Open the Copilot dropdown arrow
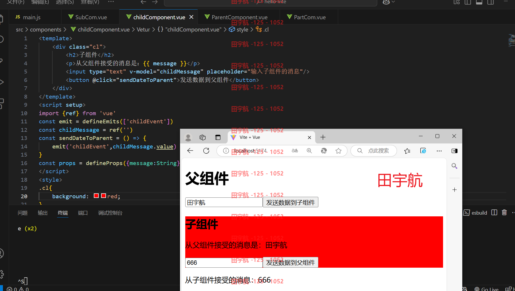The image size is (515, 291). point(393,2)
